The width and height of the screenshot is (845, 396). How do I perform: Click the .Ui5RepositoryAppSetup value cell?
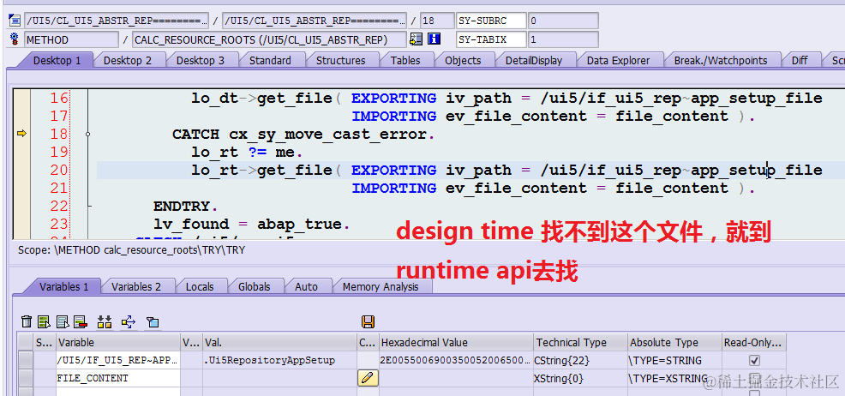[279, 360]
